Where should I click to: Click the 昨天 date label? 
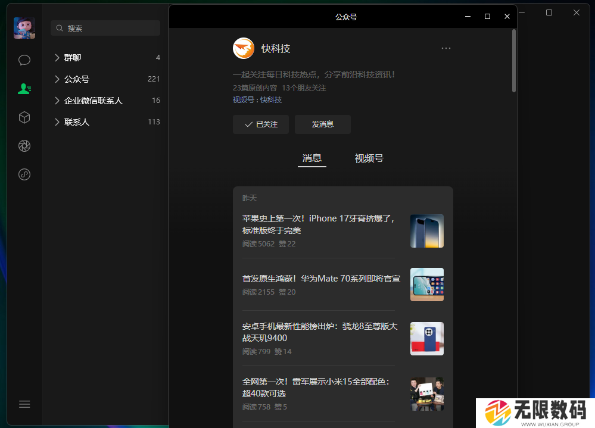pos(250,198)
